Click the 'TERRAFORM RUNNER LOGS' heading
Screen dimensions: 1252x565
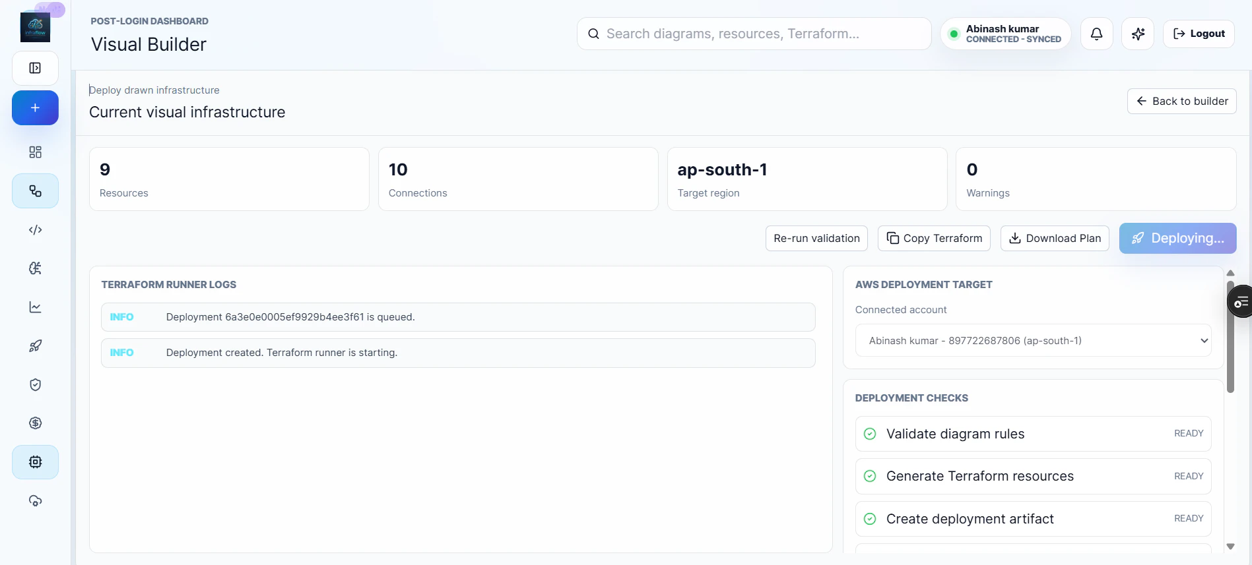pos(168,285)
